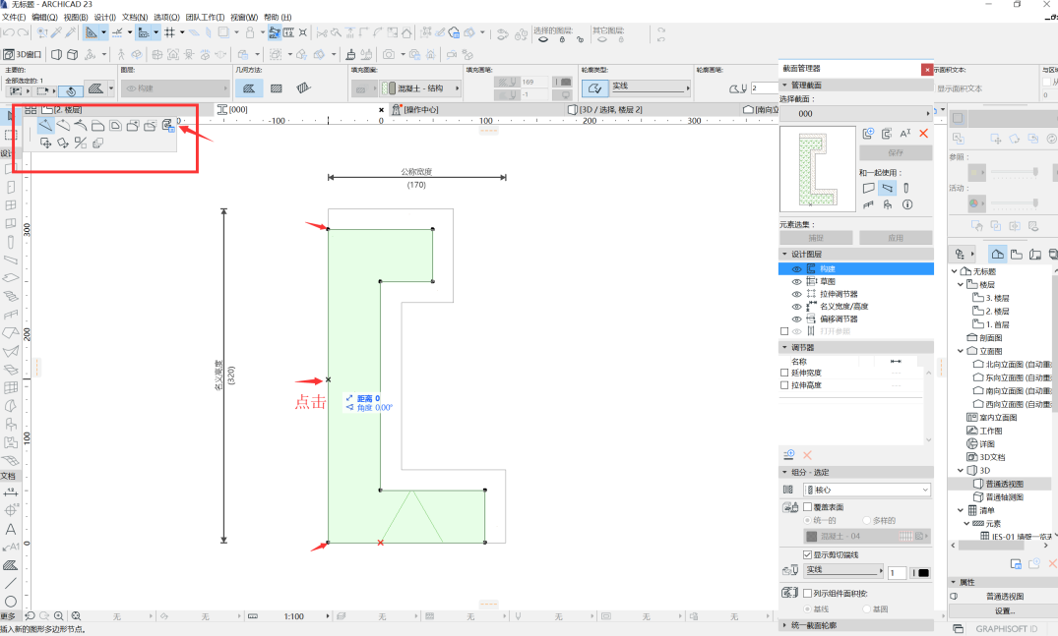
Task: Collapse the 设计图层 section
Action: (784, 254)
